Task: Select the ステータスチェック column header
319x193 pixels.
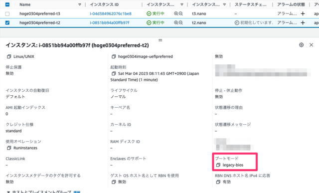Action: 250,4
